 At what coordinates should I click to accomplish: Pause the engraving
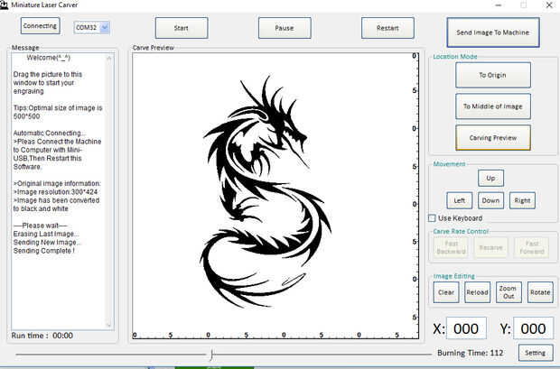pos(285,28)
